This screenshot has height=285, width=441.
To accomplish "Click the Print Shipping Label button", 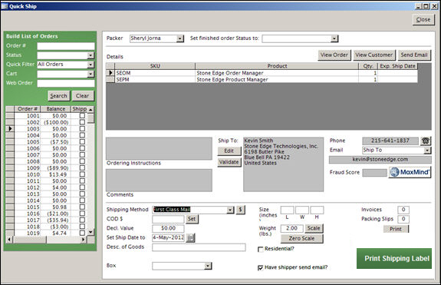I will (x=394, y=258).
